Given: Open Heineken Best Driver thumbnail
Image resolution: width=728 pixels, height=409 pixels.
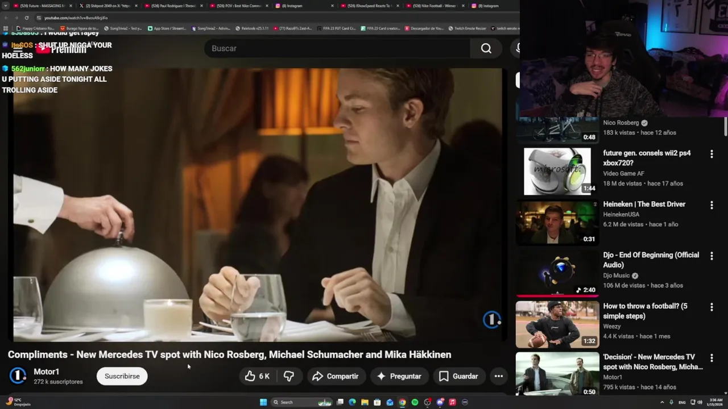Looking at the screenshot, I should point(557,222).
